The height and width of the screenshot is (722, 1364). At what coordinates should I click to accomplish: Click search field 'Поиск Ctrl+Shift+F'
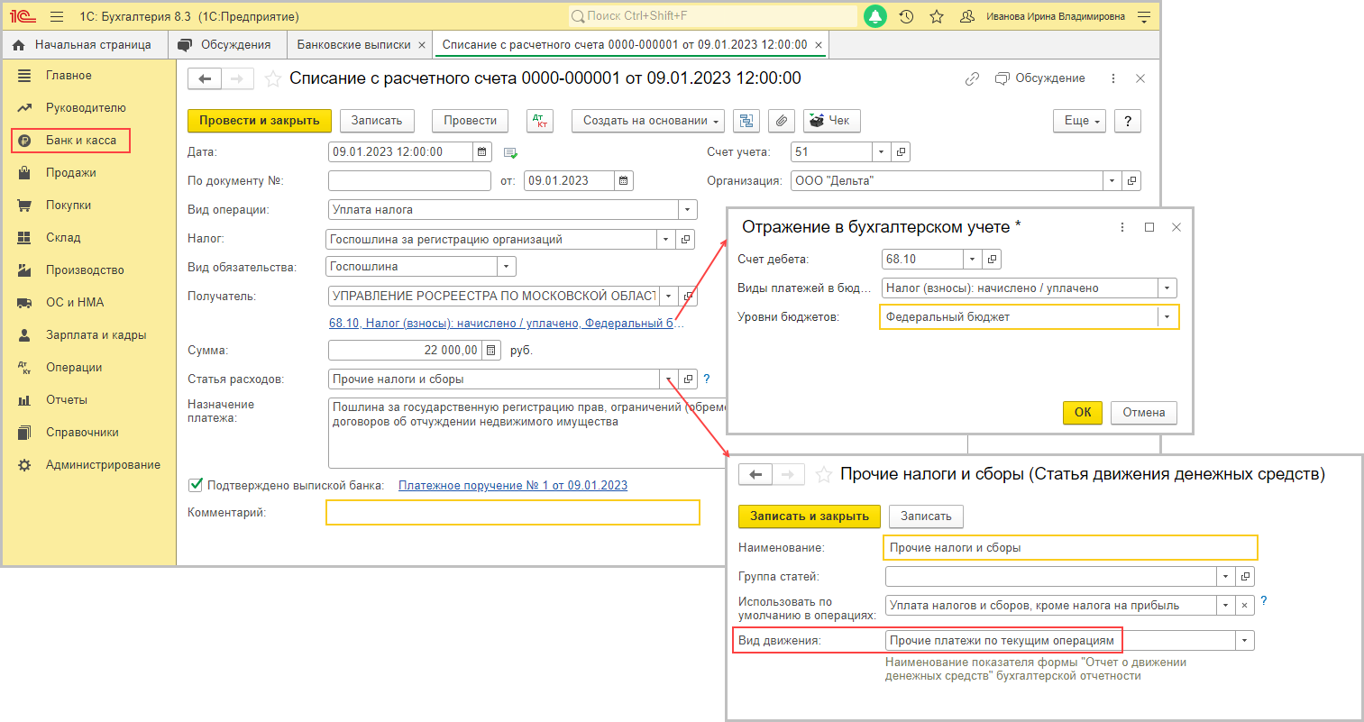(712, 16)
